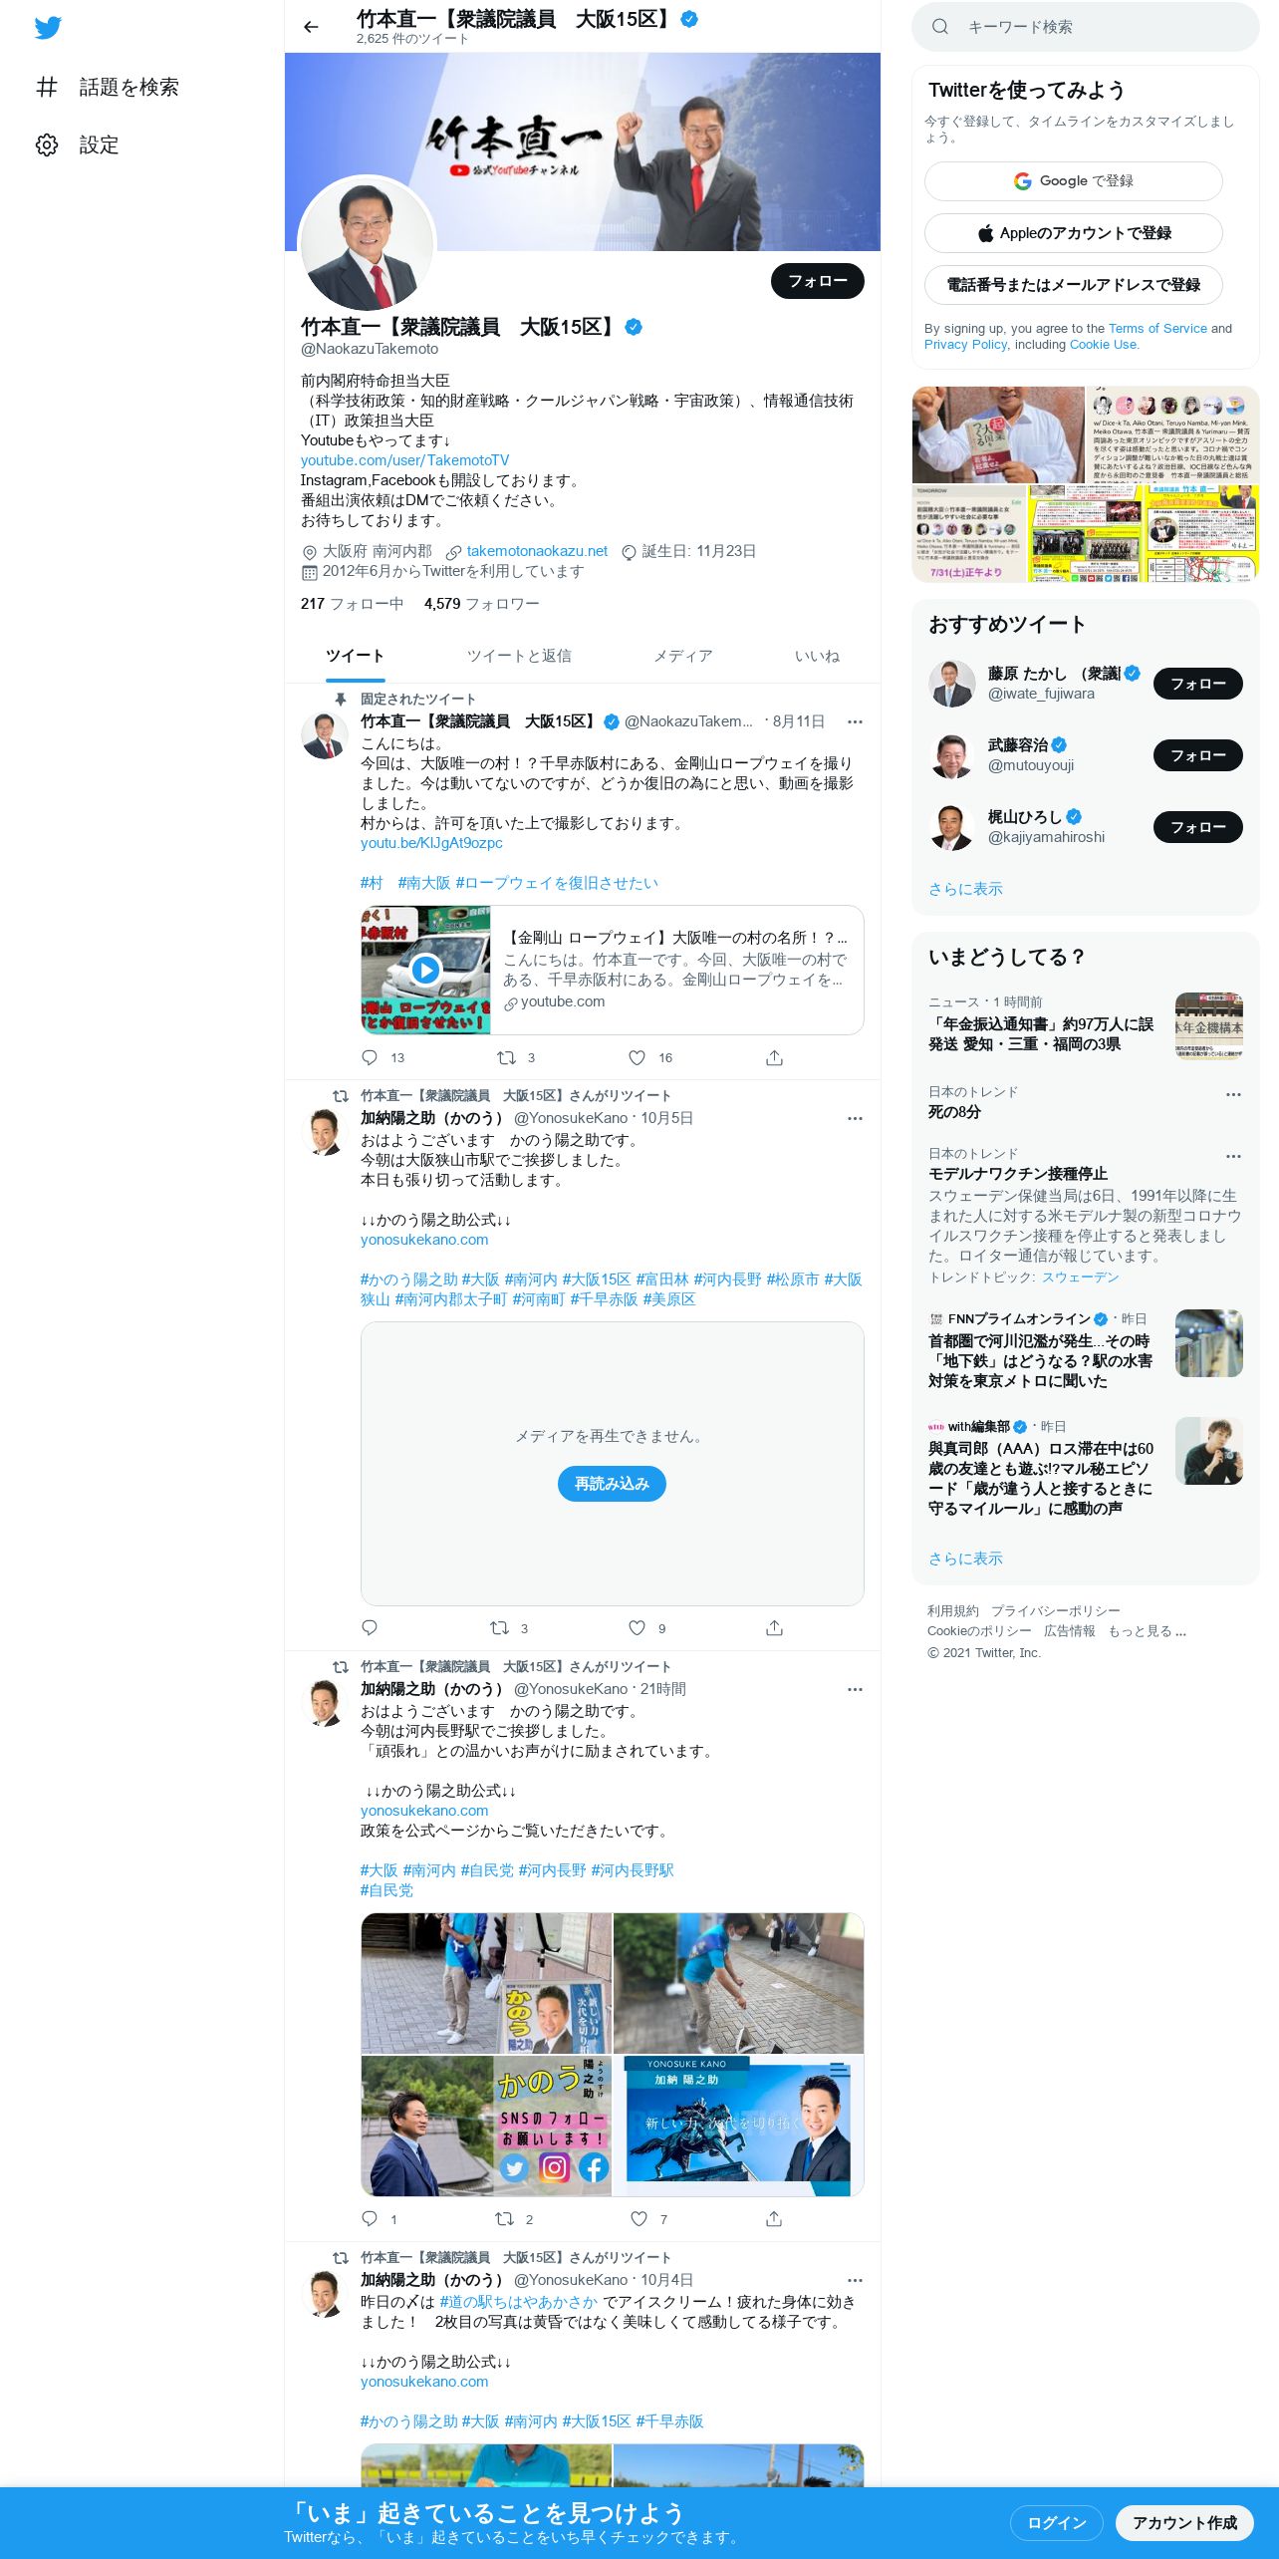1279x2559 pixels.
Task: Open the #河内長野駅 hashtag
Action: [x=633, y=1870]
